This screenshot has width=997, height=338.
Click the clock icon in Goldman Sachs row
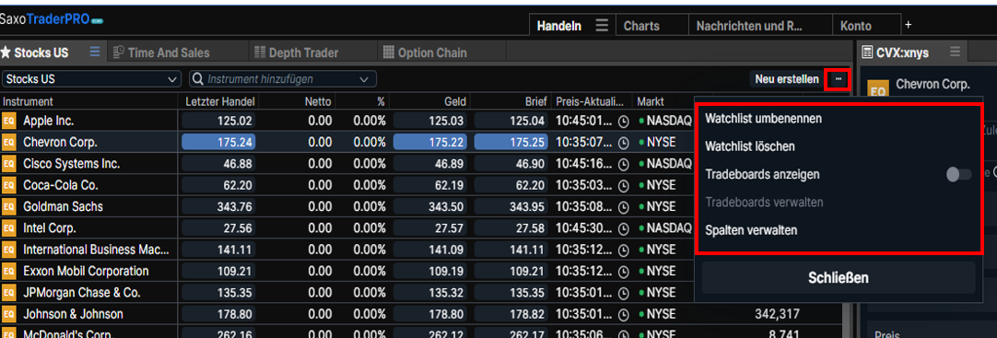coord(624,207)
